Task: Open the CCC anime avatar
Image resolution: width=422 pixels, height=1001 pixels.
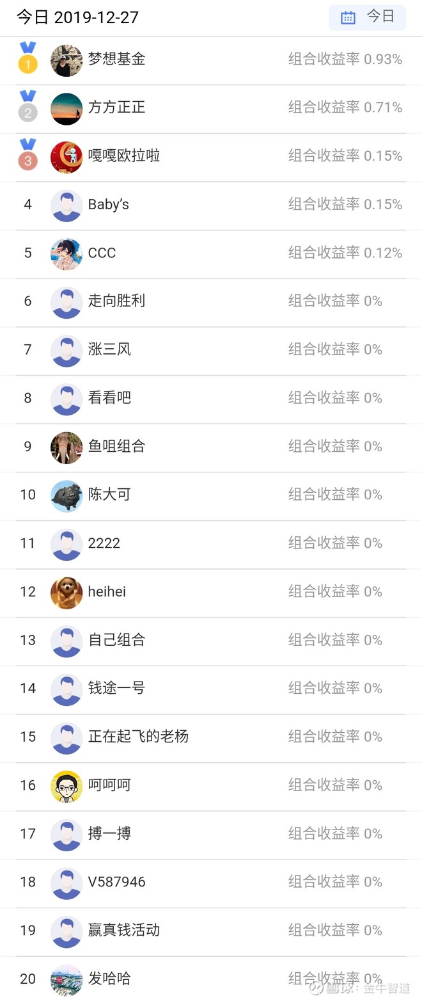Action: [66, 254]
